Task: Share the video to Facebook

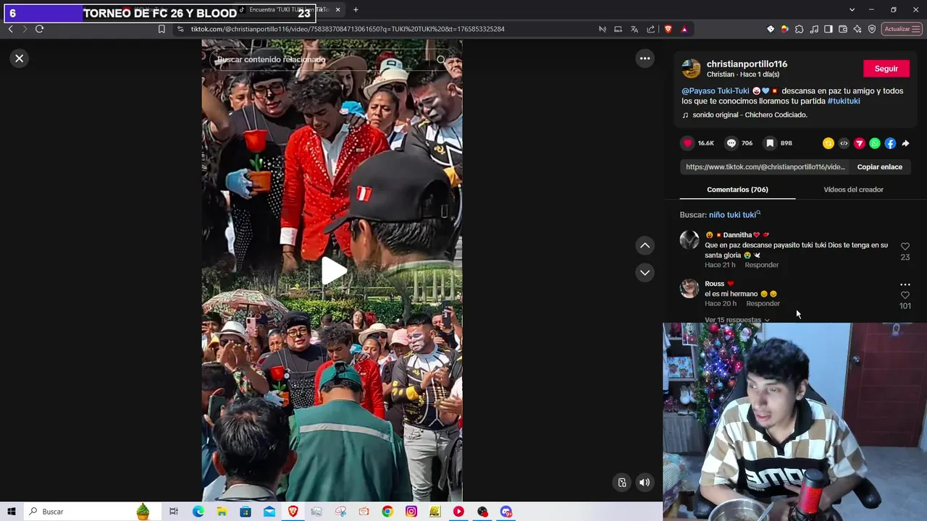Action: coord(890,143)
